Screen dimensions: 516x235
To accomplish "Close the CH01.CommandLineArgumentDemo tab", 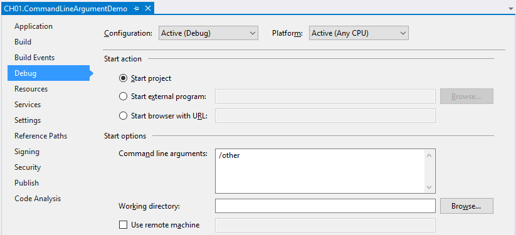I will tap(148, 9).
